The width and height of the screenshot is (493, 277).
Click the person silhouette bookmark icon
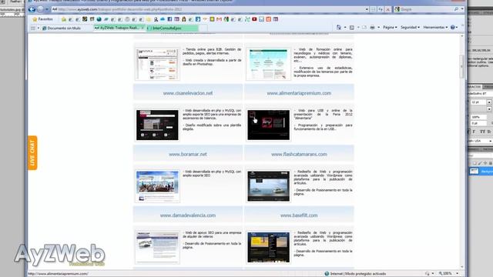coord(156,19)
